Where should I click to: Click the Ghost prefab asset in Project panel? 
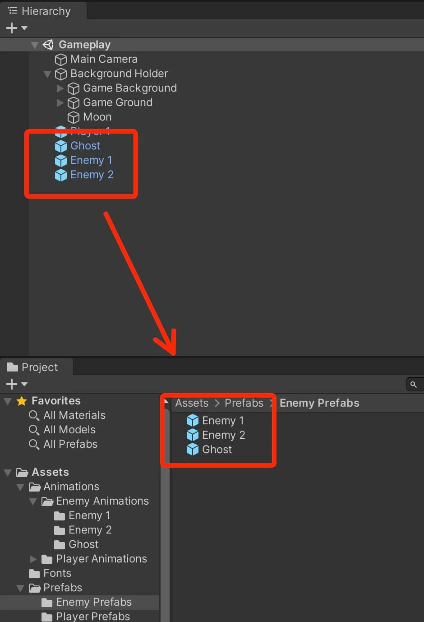(209, 450)
